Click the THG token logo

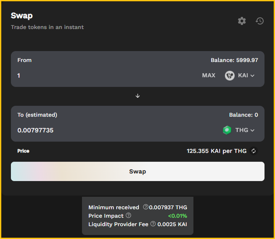pos(227,130)
